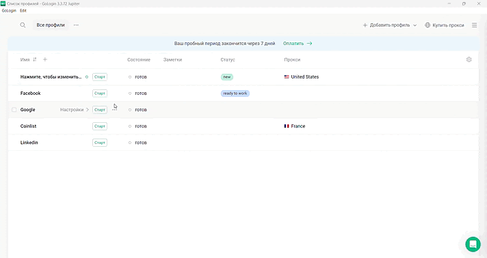Click the Купить прокси button

[x=445, y=25]
